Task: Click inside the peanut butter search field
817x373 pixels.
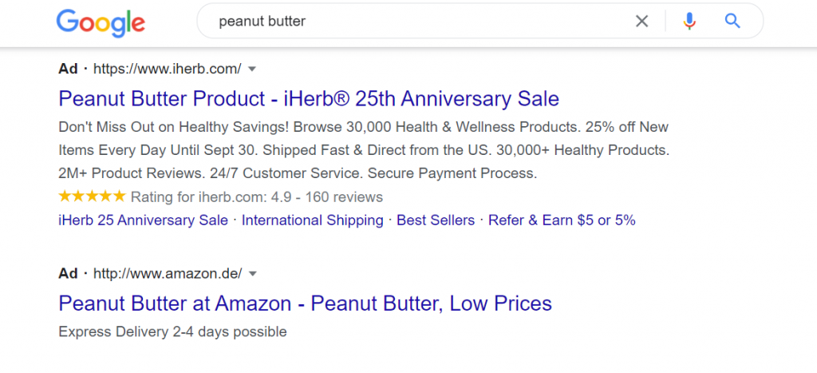Action: click(416, 22)
